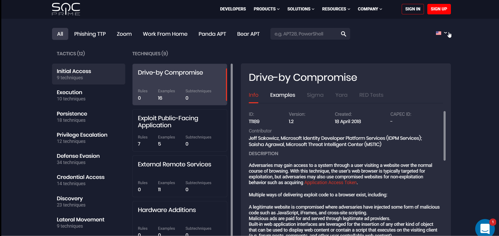Expand the Company menu
Screen dimensions: 499x236
pyautogui.click(x=370, y=9)
